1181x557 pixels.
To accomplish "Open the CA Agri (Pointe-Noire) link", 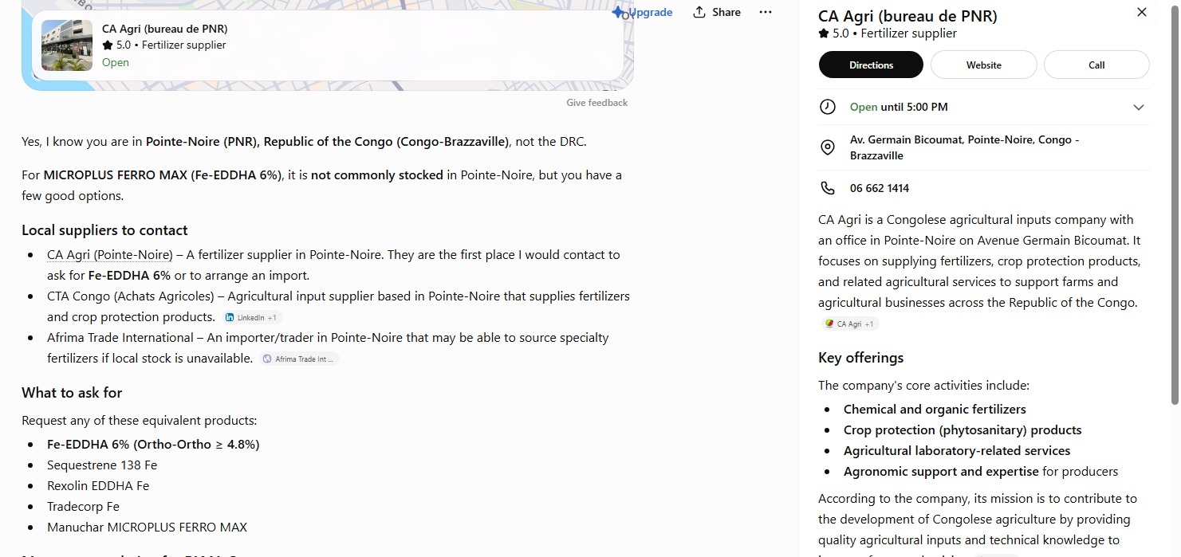I will click(x=110, y=255).
